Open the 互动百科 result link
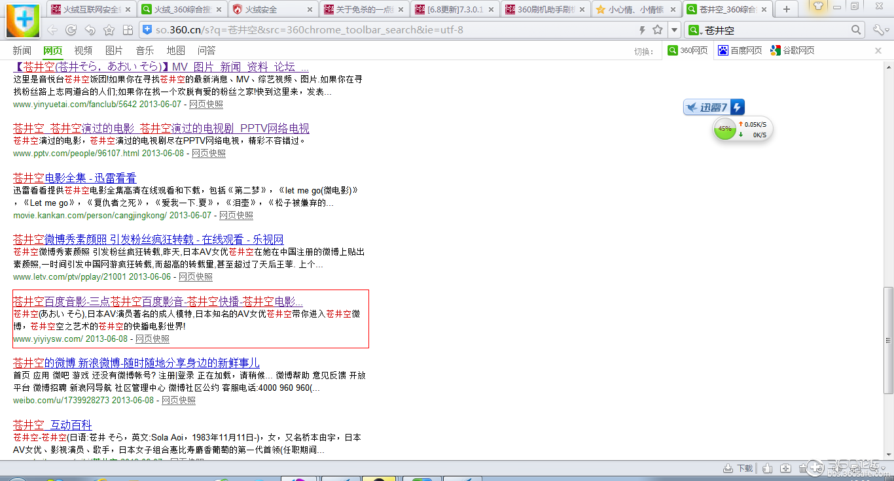This screenshot has width=894, height=481. [52, 425]
